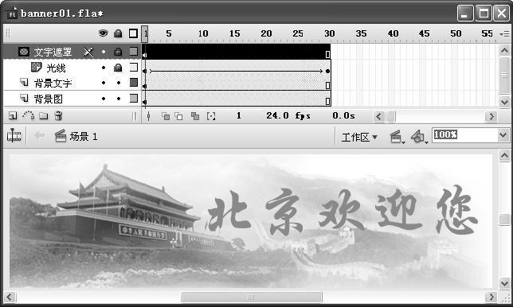Viewport: 513px width, 307px height.
Task: Toggle visibility dot of 背景图 layer
Action: tap(104, 99)
